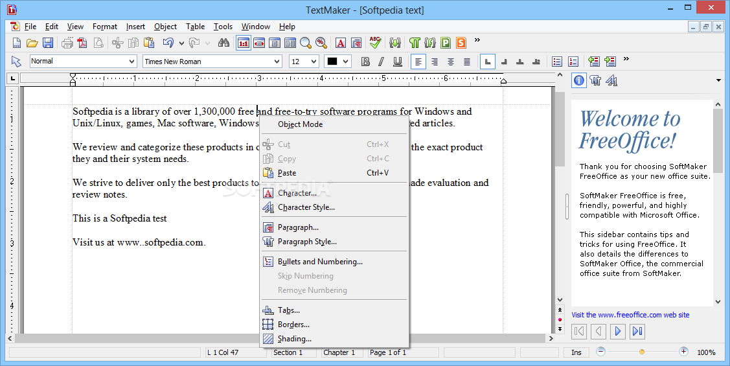Justify the paragraph text

pos(467,62)
